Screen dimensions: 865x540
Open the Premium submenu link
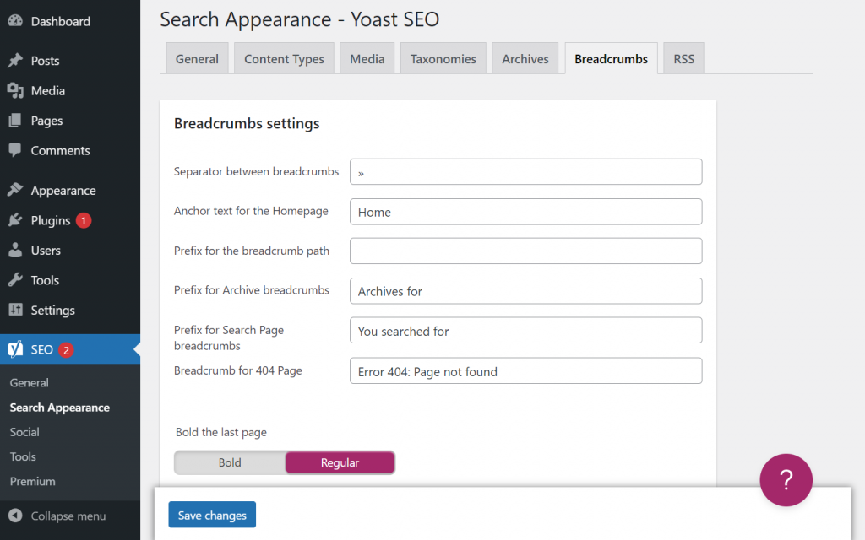tap(32, 481)
